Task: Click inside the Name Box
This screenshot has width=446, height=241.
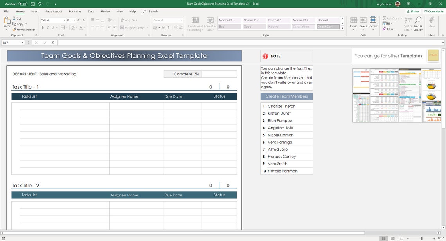Action: [12, 43]
